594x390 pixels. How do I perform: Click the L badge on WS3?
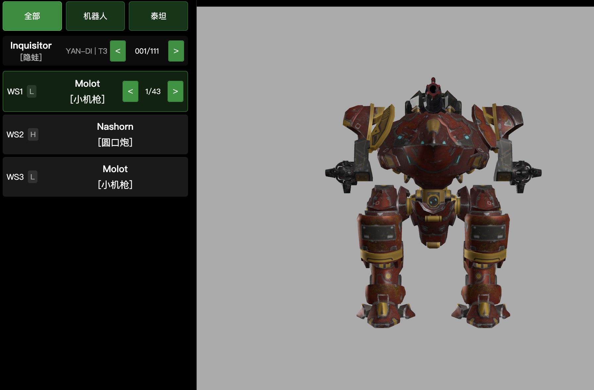32,177
